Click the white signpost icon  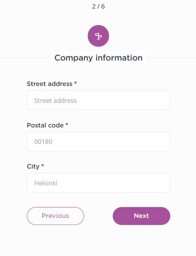(98, 36)
